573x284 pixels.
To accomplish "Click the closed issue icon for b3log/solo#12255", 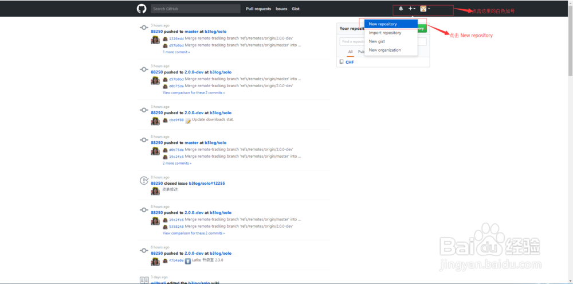I will point(144,180).
